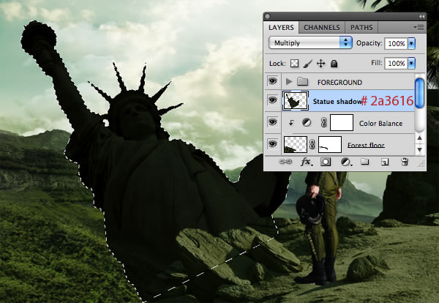Open the fx layer style menu
The height and width of the screenshot is (303, 439).
(307, 162)
